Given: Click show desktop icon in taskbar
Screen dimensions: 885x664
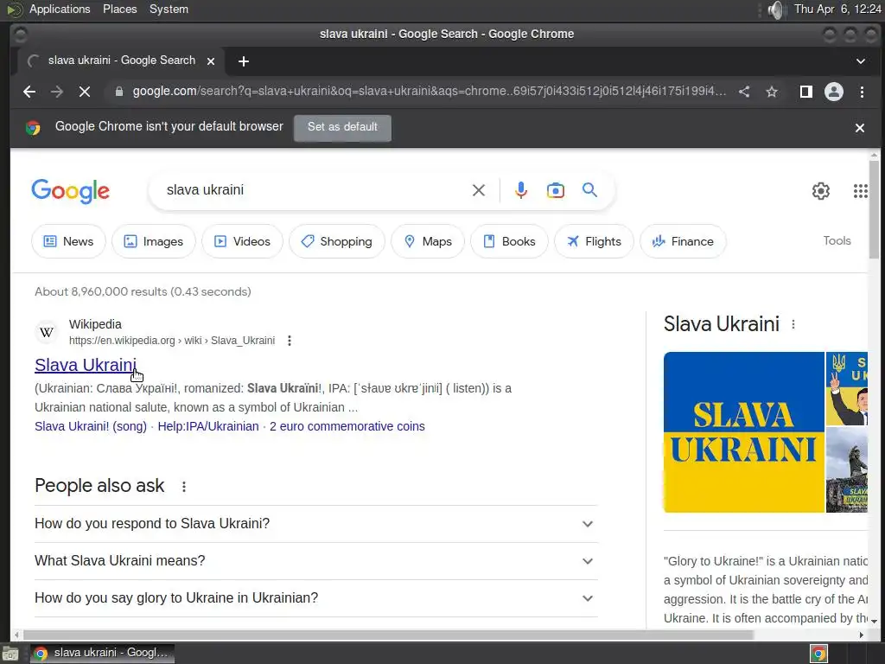Looking at the screenshot, I should (x=10, y=654).
